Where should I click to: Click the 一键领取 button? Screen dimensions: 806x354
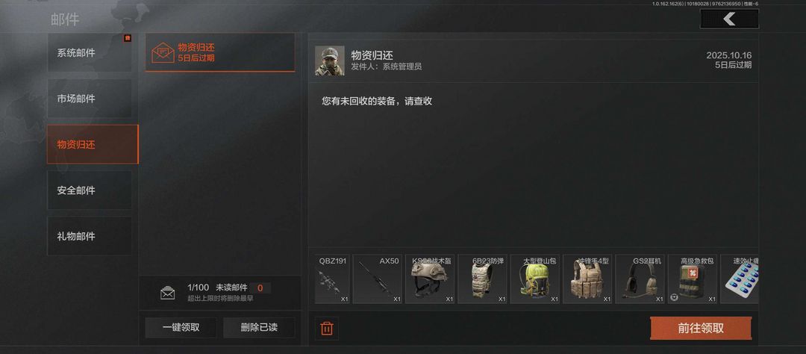(181, 328)
